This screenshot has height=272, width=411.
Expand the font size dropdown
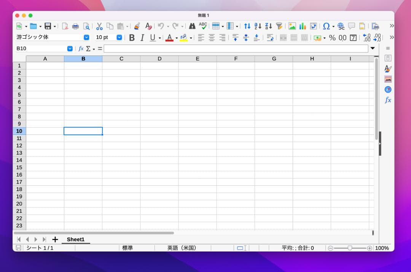pos(119,37)
